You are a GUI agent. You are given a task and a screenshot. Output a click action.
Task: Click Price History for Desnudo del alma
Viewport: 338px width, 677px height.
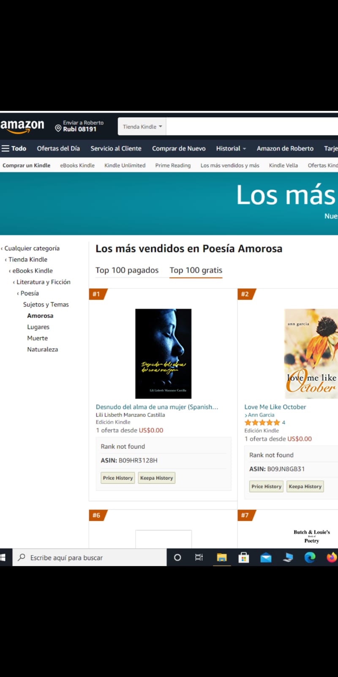pos(118,478)
